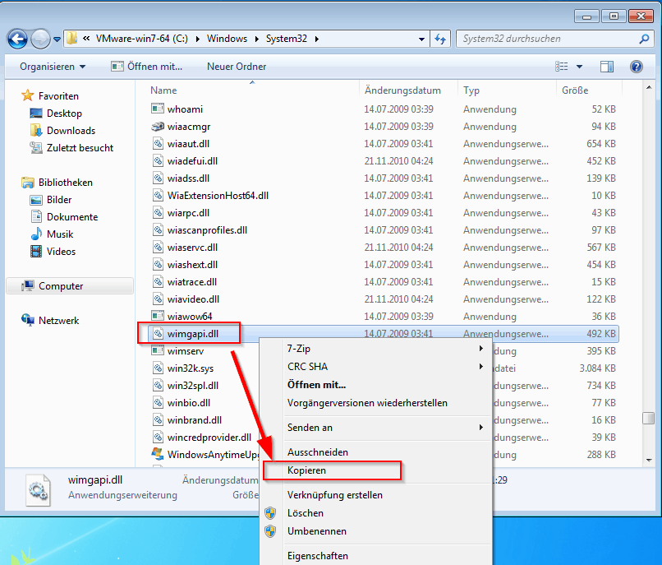
Task: Select the whoami application icon
Action: tap(158, 109)
